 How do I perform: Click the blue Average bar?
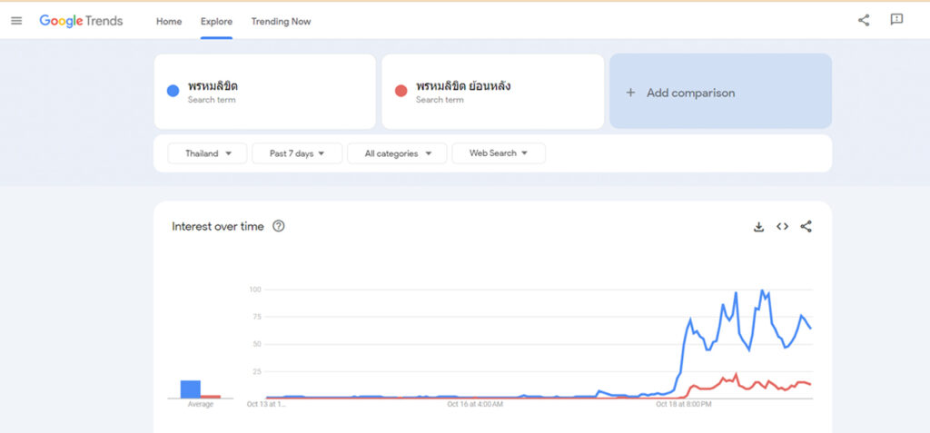pyautogui.click(x=191, y=389)
